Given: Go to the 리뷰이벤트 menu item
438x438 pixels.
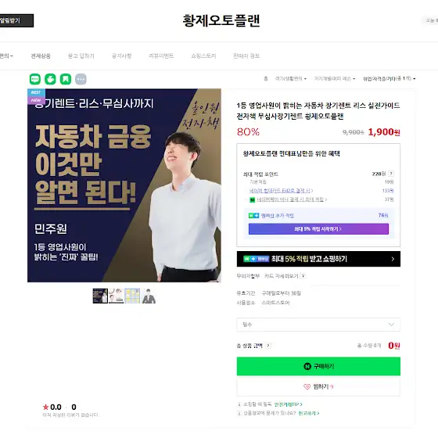Looking at the screenshot, I should point(161,56).
